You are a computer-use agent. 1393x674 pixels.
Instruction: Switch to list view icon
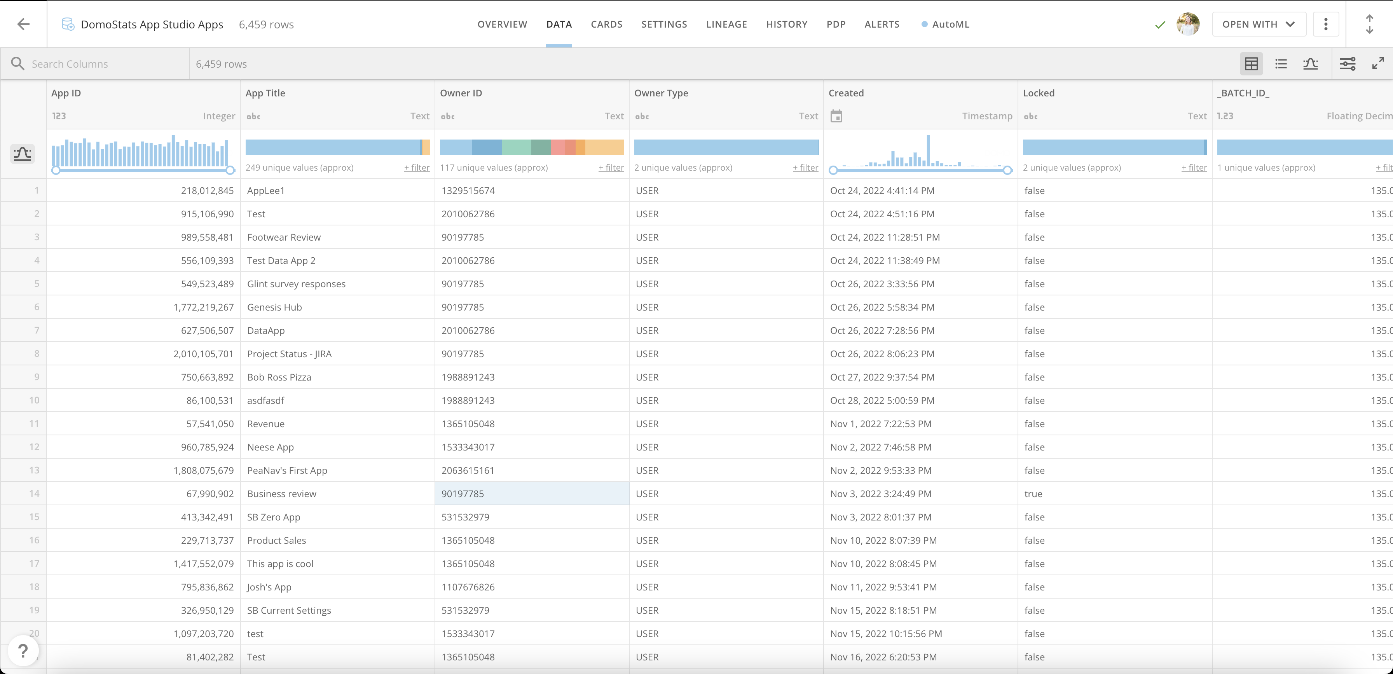click(x=1281, y=64)
